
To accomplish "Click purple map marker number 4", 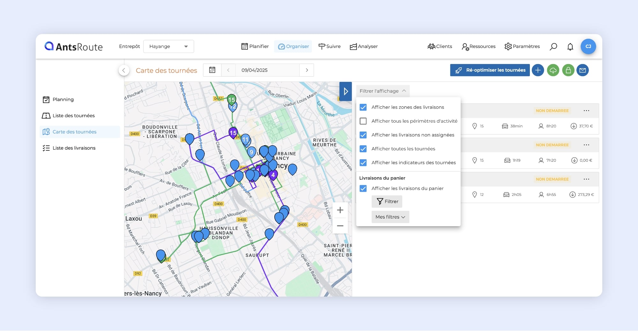I will click(x=273, y=175).
